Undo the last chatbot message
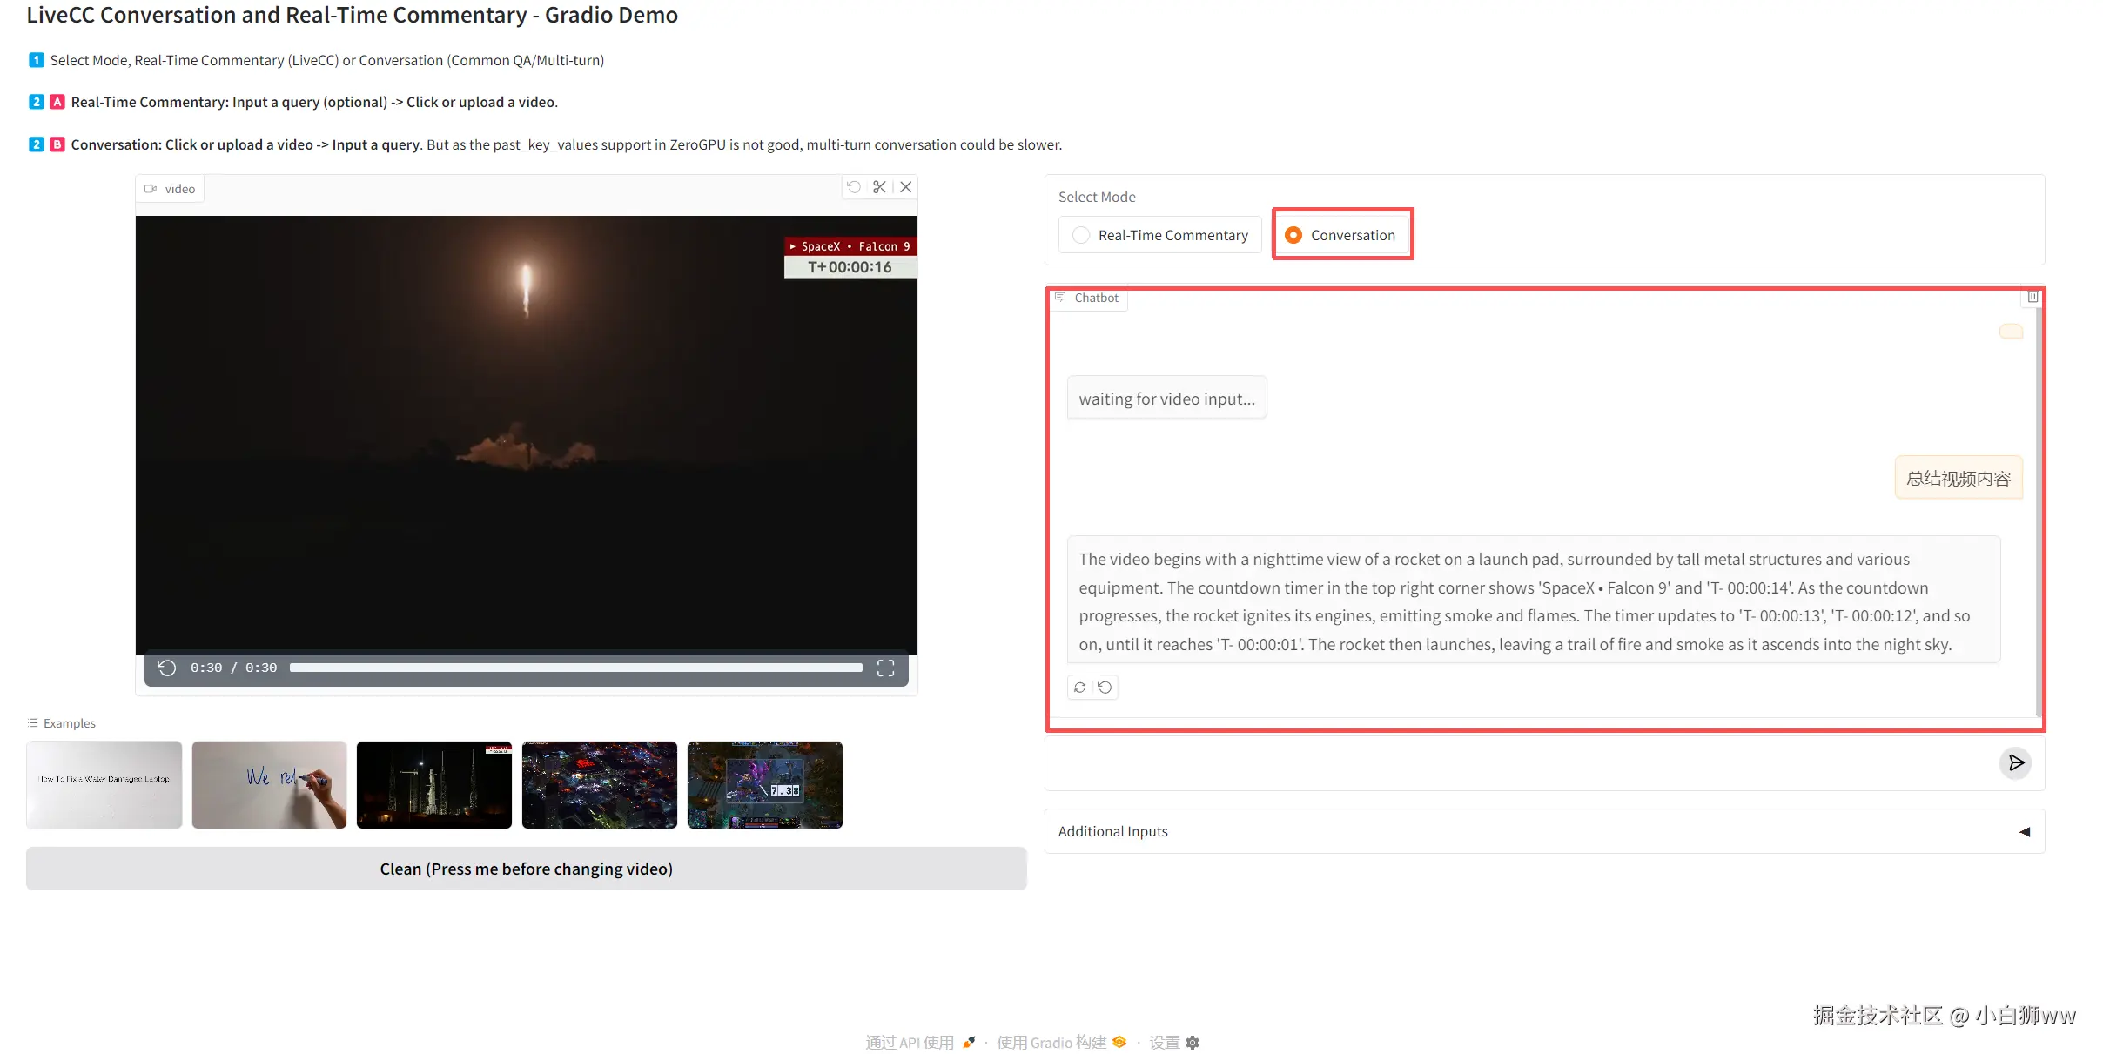The width and height of the screenshot is (2103, 1054). [x=1105, y=688]
